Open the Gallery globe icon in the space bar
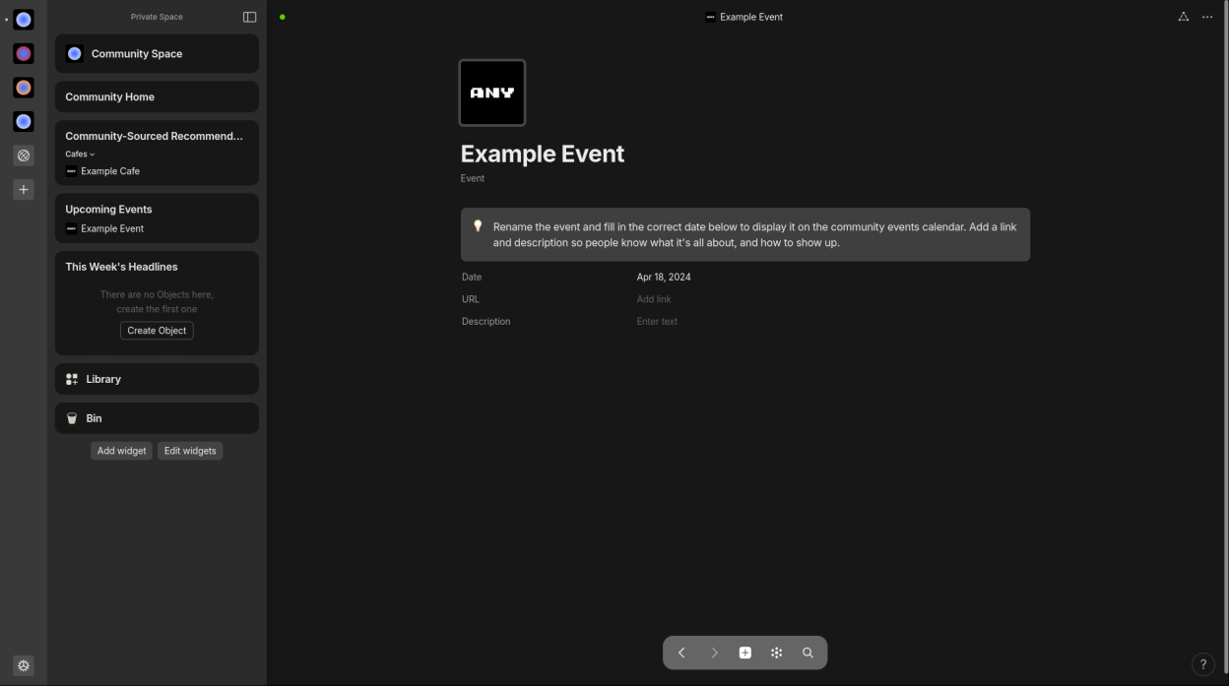1229x686 pixels. coord(24,156)
